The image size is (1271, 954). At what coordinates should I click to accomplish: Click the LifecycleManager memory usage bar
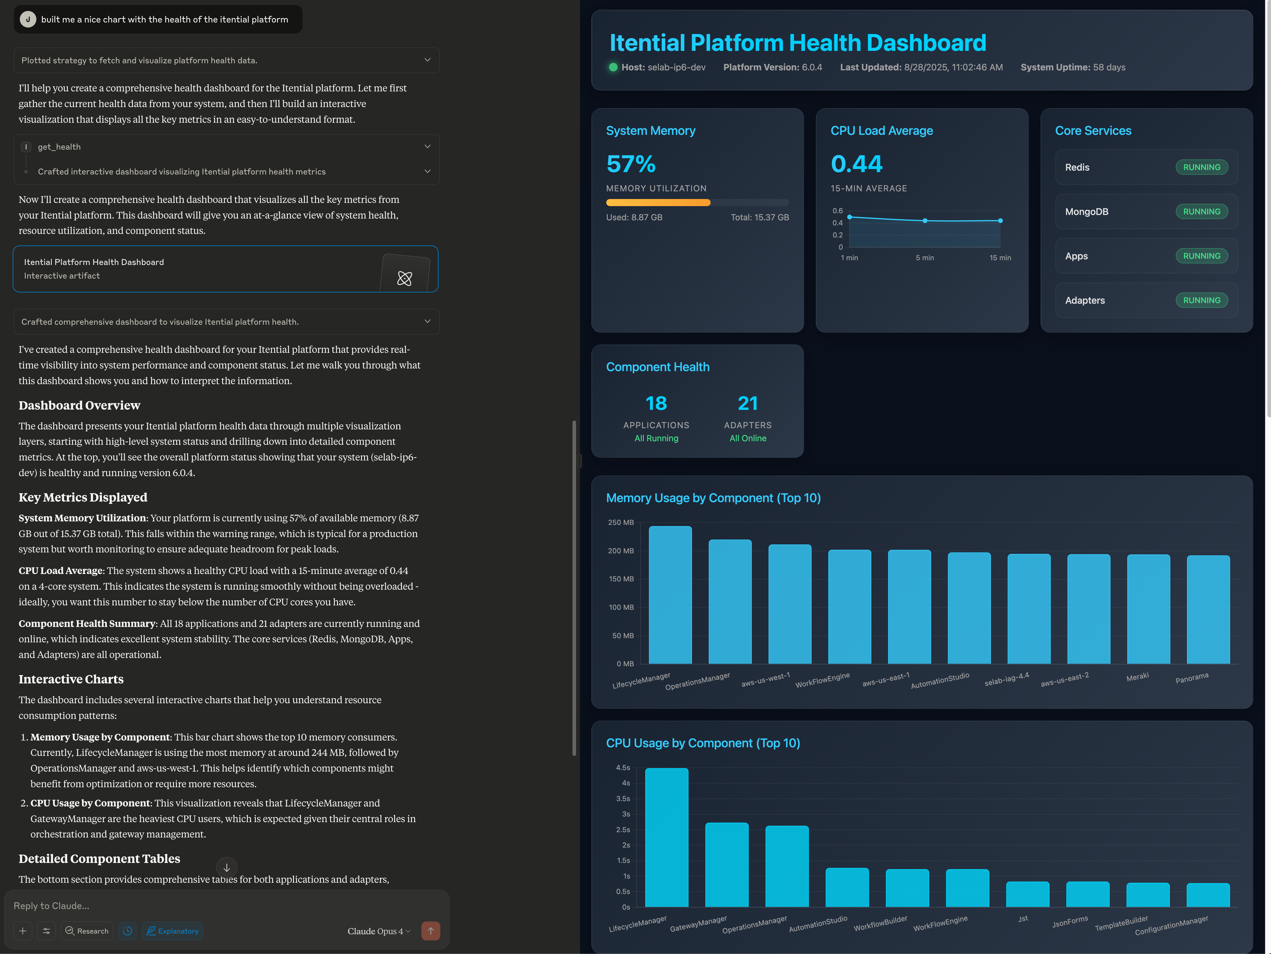coord(670,595)
